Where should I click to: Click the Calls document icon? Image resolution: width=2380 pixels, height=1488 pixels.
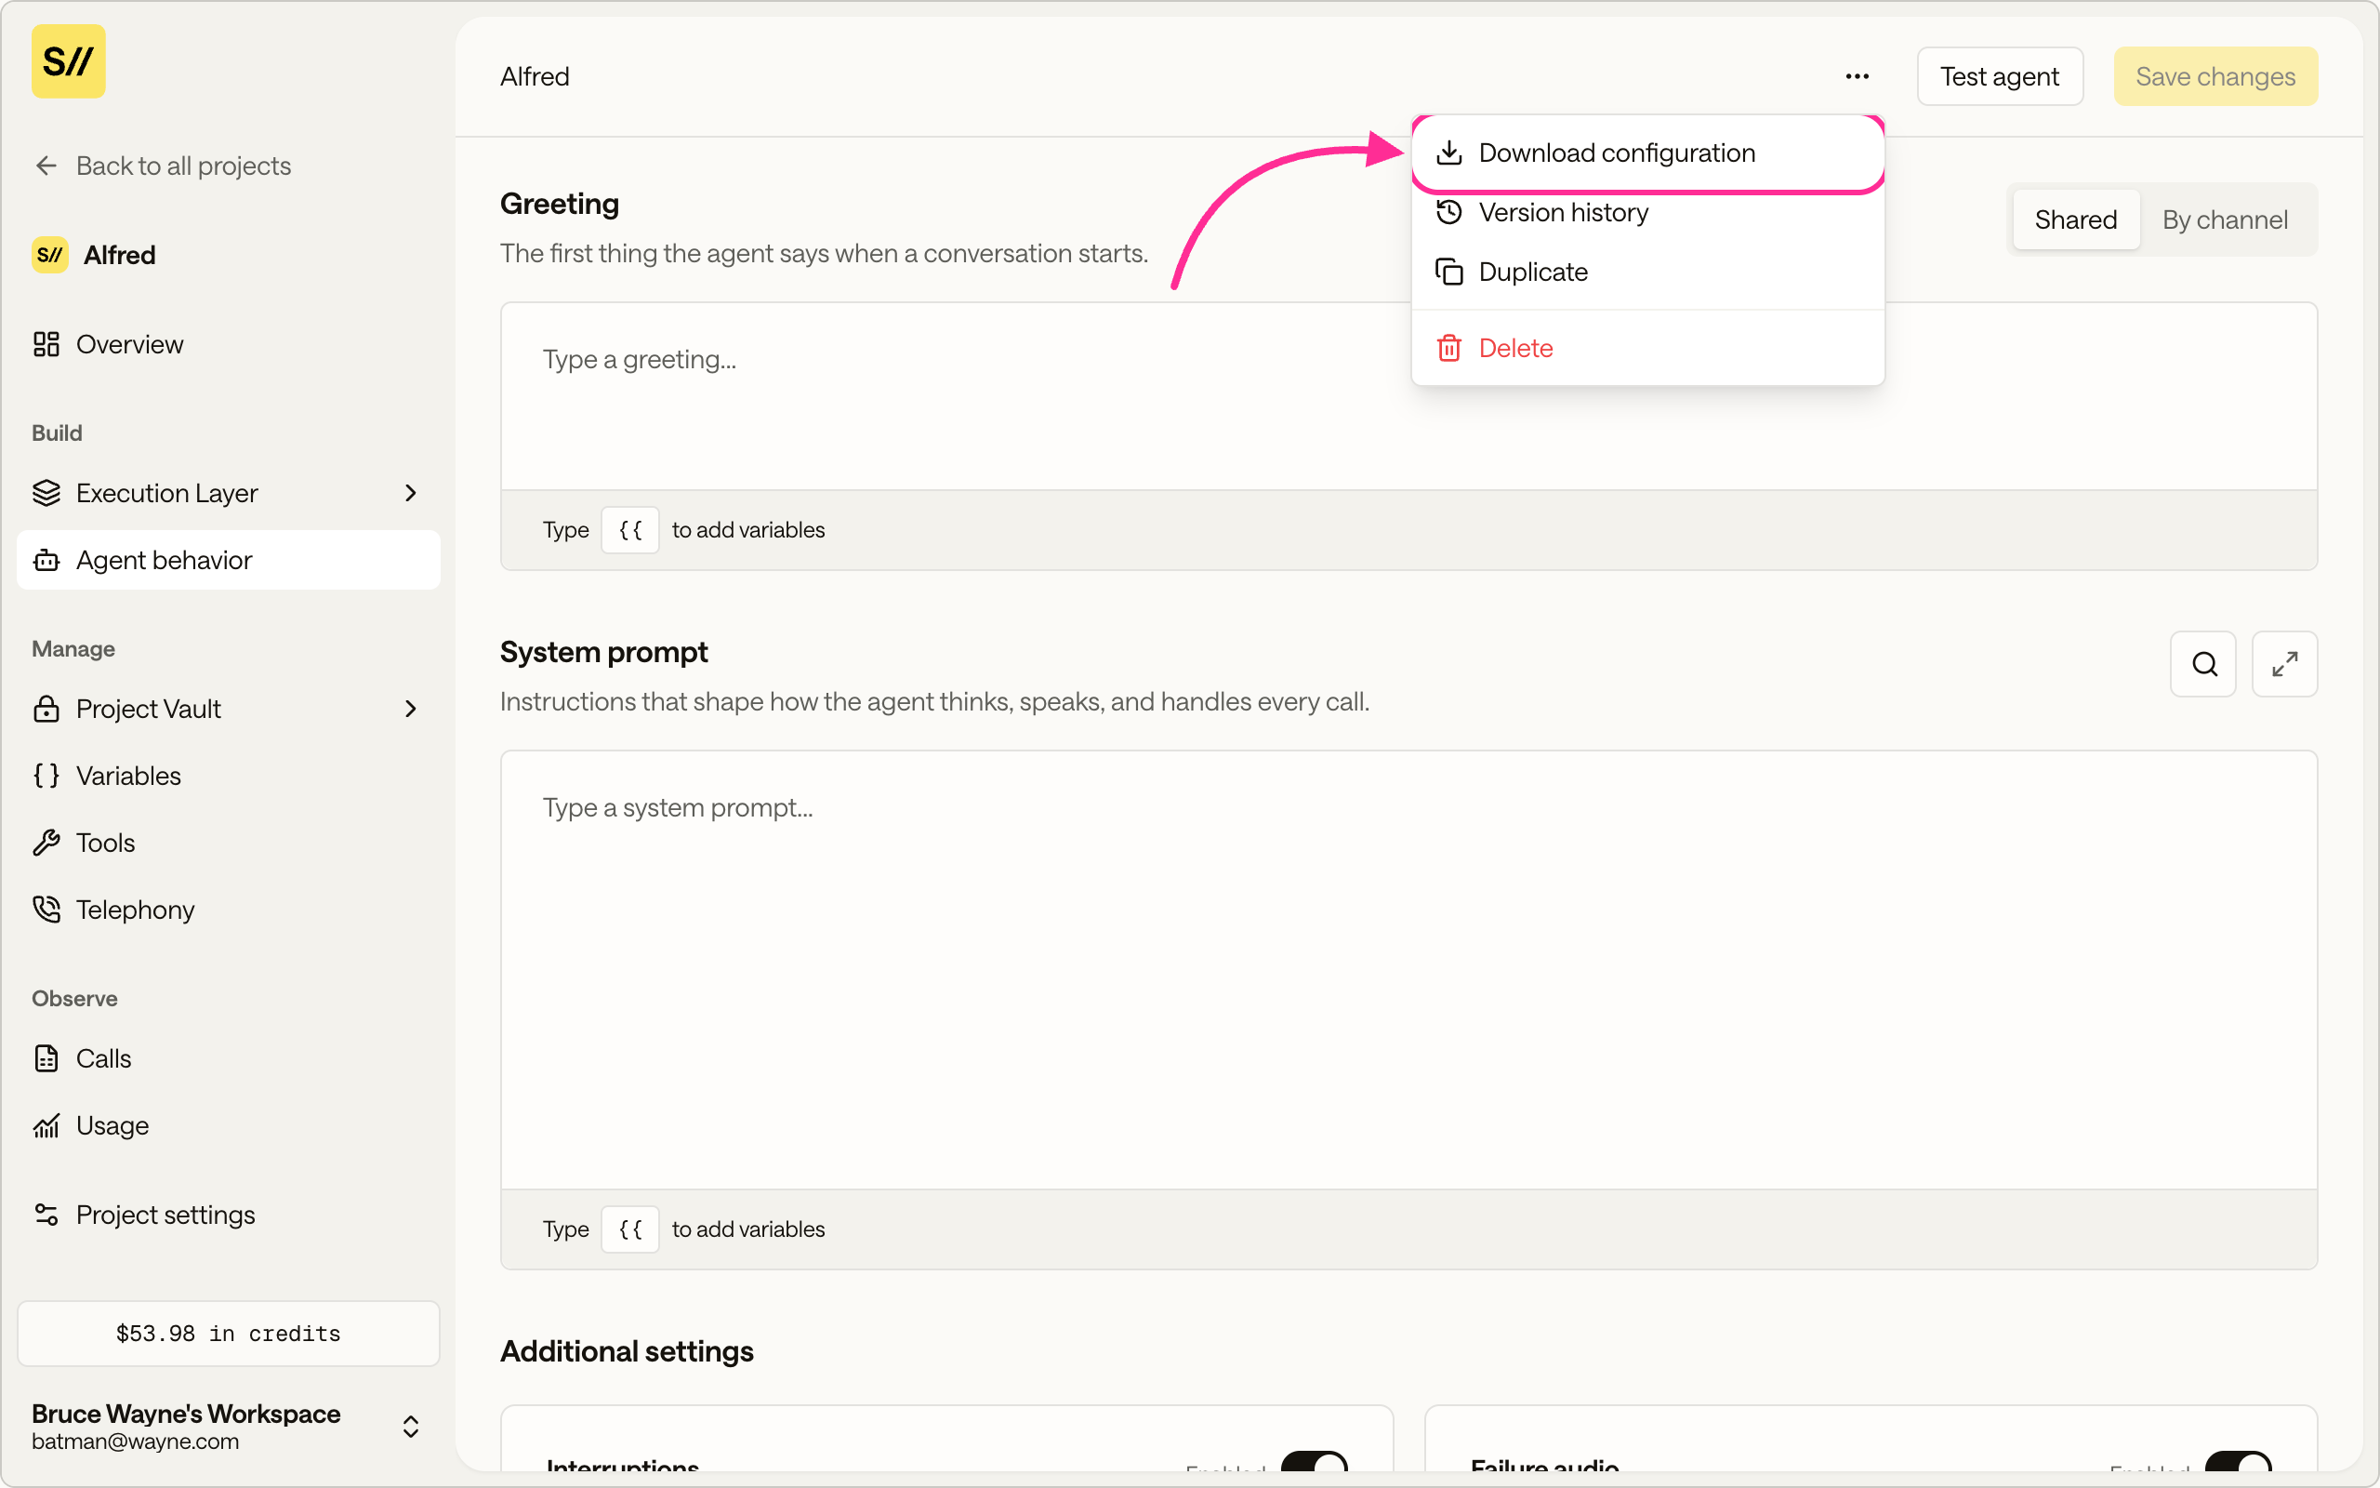point(46,1058)
